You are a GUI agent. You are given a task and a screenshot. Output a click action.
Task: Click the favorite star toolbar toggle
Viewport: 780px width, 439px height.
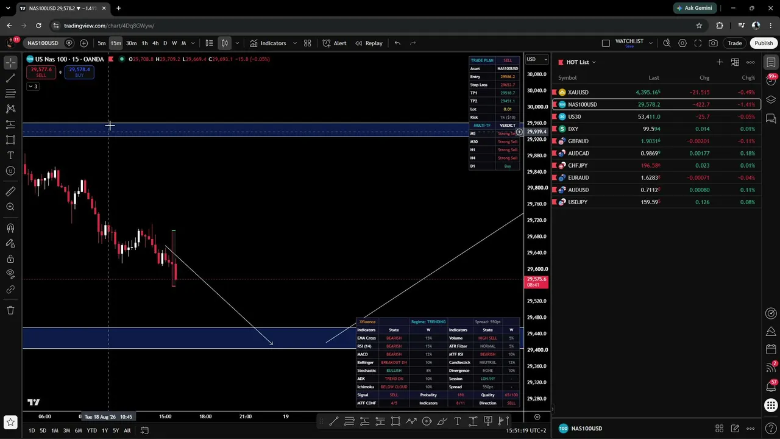pyautogui.click(x=10, y=422)
